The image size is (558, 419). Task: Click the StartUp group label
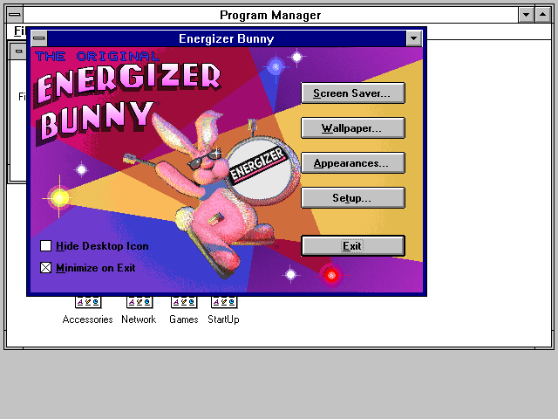click(223, 319)
